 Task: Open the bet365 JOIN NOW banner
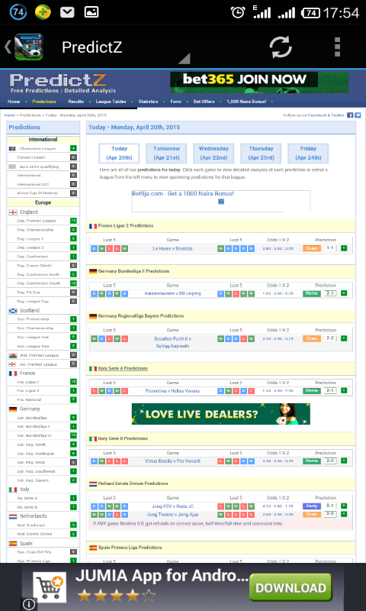pyautogui.click(x=259, y=82)
